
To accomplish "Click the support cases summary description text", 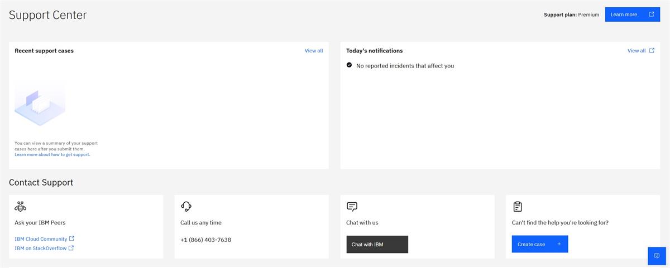I will (x=56, y=146).
